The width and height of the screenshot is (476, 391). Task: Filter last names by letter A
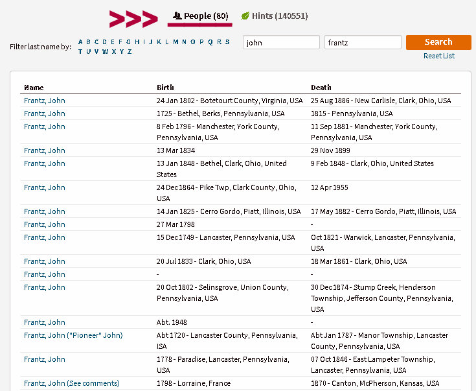(80, 41)
